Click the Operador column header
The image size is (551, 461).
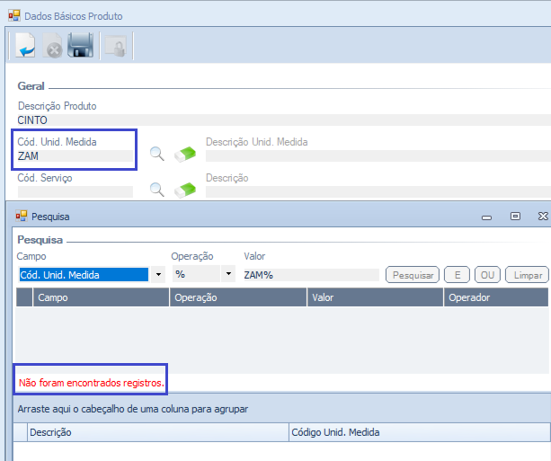(496, 297)
